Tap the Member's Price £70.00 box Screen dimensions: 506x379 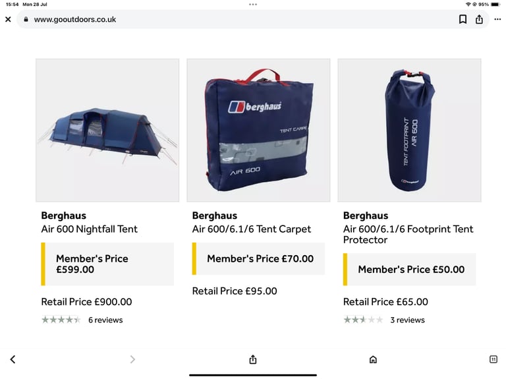(x=258, y=258)
